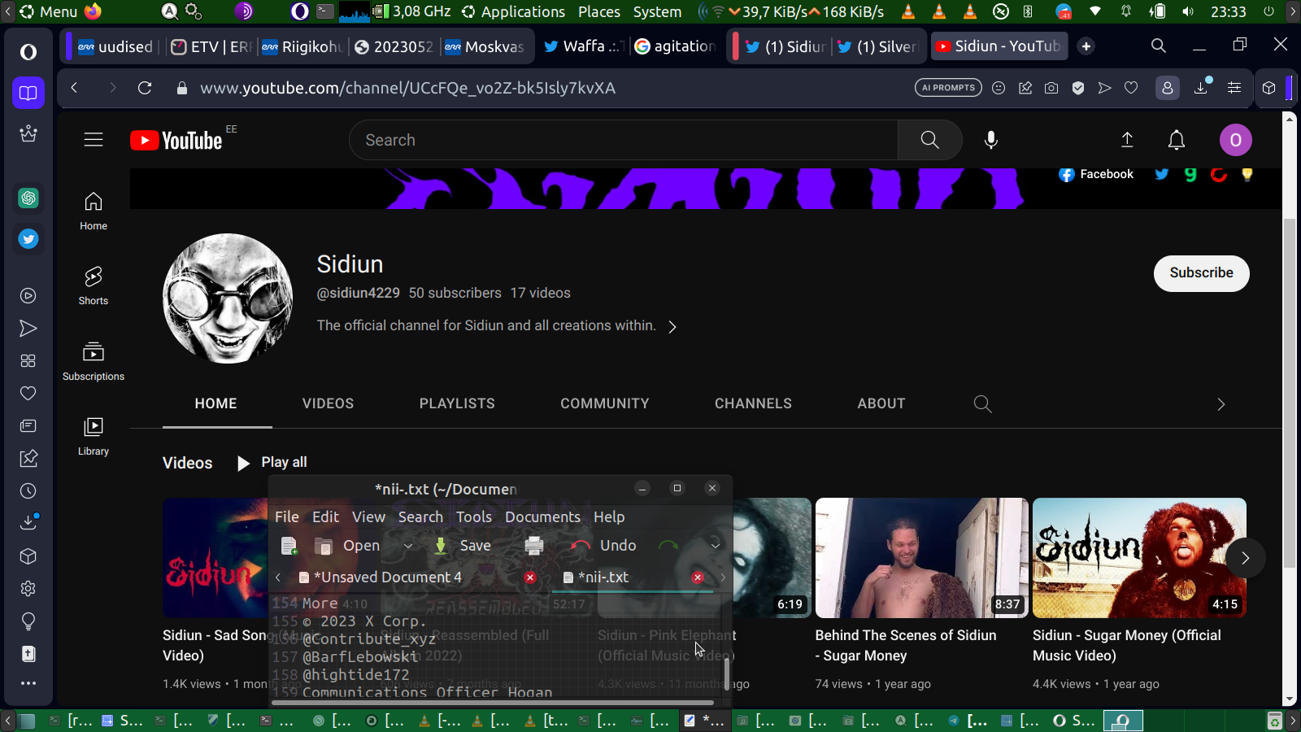Click Play all for Videos
The height and width of the screenshot is (732, 1301).
[x=272, y=463]
